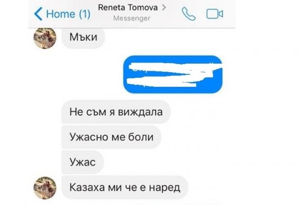
Task: Select the message Ужасно ме боли
Action: click(x=111, y=137)
